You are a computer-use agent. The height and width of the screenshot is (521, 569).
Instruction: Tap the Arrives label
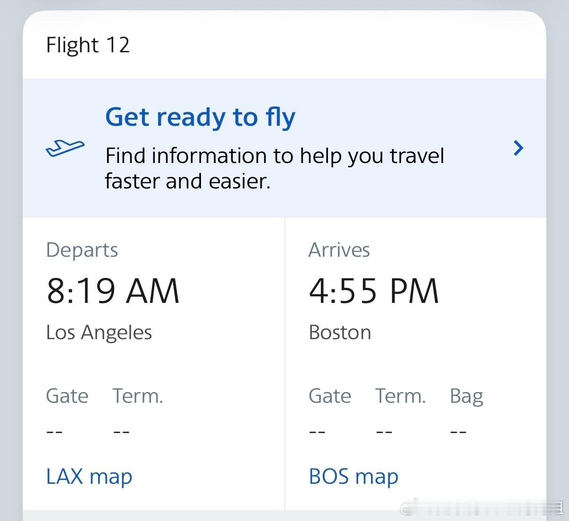339,250
